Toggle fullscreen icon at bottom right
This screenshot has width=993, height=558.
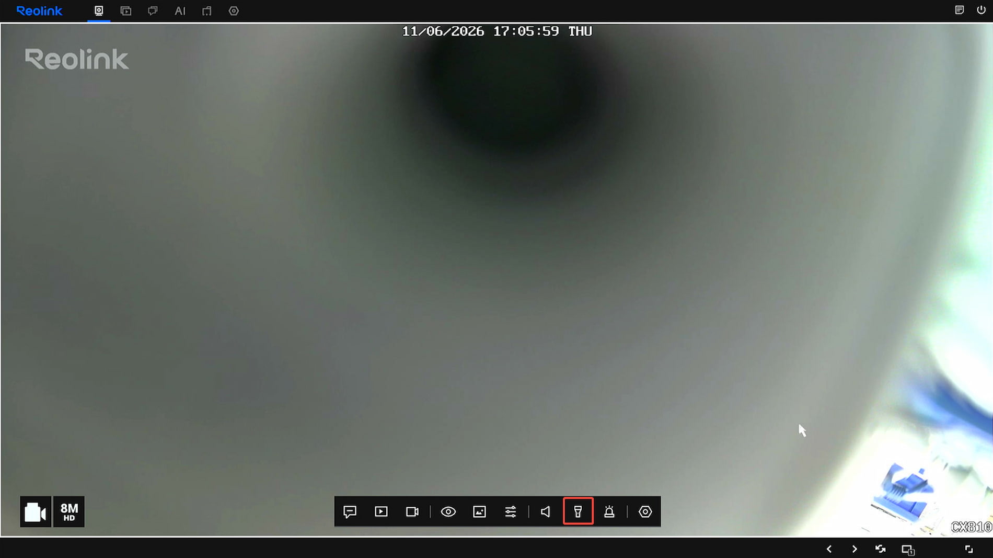[968, 549]
